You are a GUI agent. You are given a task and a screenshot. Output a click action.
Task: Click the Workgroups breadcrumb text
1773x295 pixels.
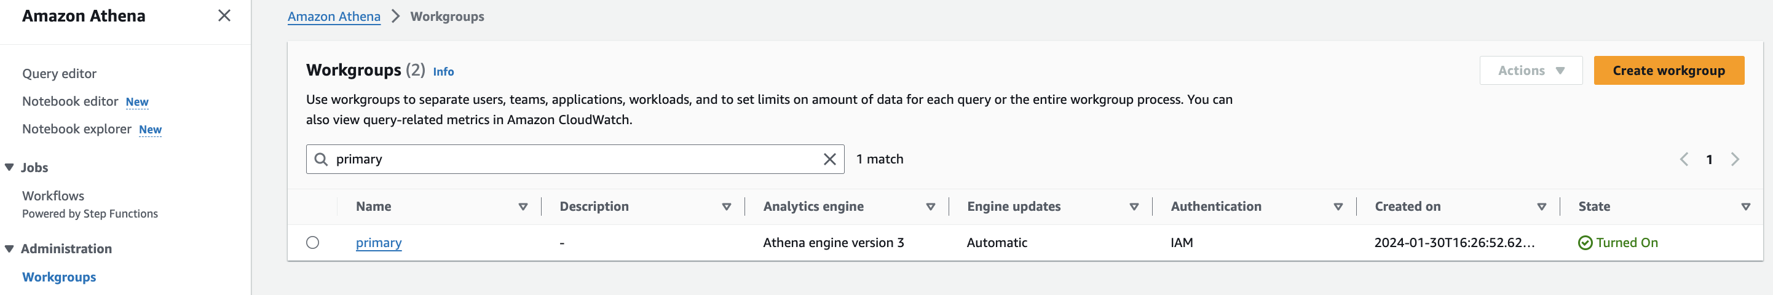tap(447, 17)
